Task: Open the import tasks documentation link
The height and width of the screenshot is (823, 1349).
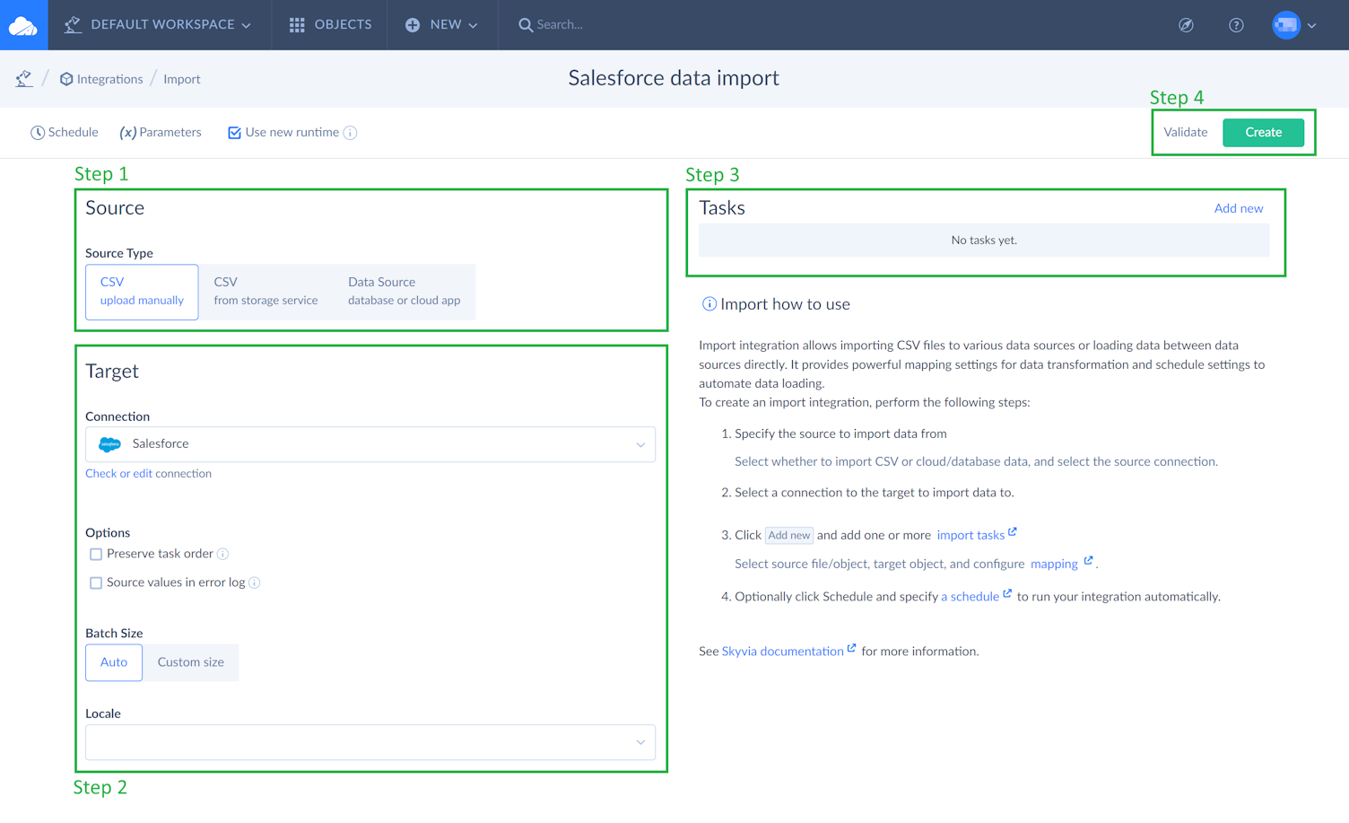Action: pyautogui.click(x=976, y=535)
